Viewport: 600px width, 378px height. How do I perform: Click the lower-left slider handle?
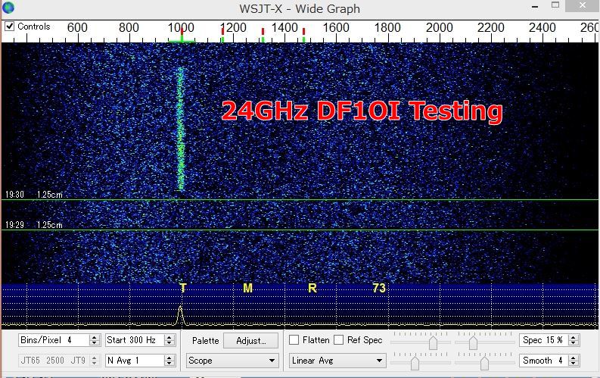pyautogui.click(x=415, y=362)
